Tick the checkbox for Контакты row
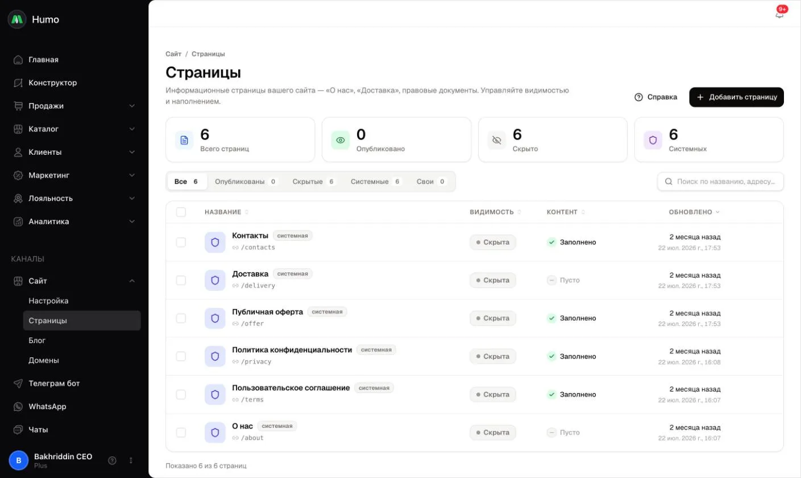Viewport: 801px width, 478px height. coord(181,242)
